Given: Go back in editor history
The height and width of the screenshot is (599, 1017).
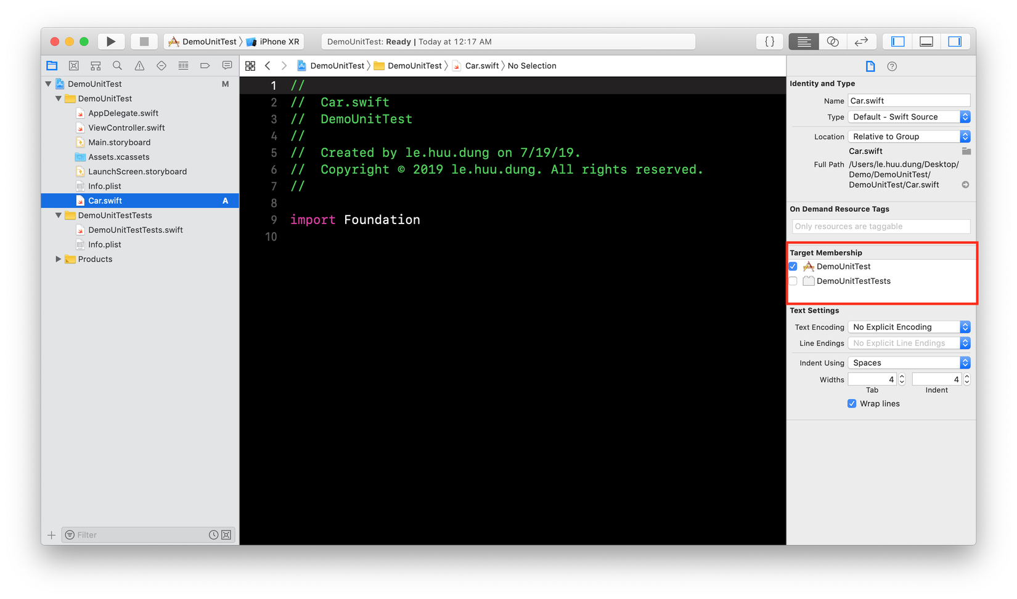Looking at the screenshot, I should [268, 66].
